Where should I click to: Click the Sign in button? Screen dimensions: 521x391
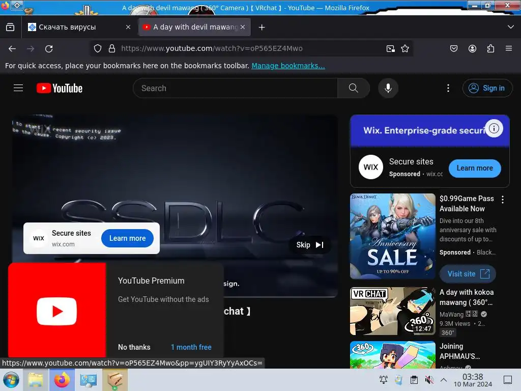point(487,88)
